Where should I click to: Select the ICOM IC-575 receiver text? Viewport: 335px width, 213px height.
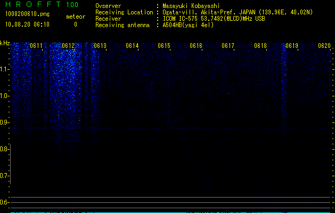(214, 19)
